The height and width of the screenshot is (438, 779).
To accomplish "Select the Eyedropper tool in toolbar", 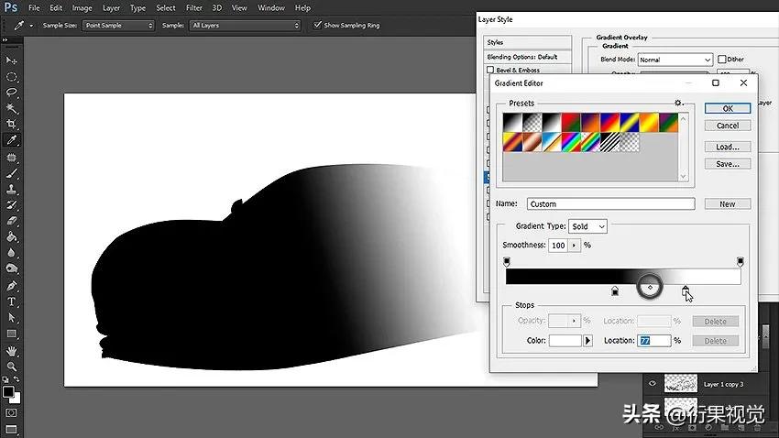I will pos(12,140).
